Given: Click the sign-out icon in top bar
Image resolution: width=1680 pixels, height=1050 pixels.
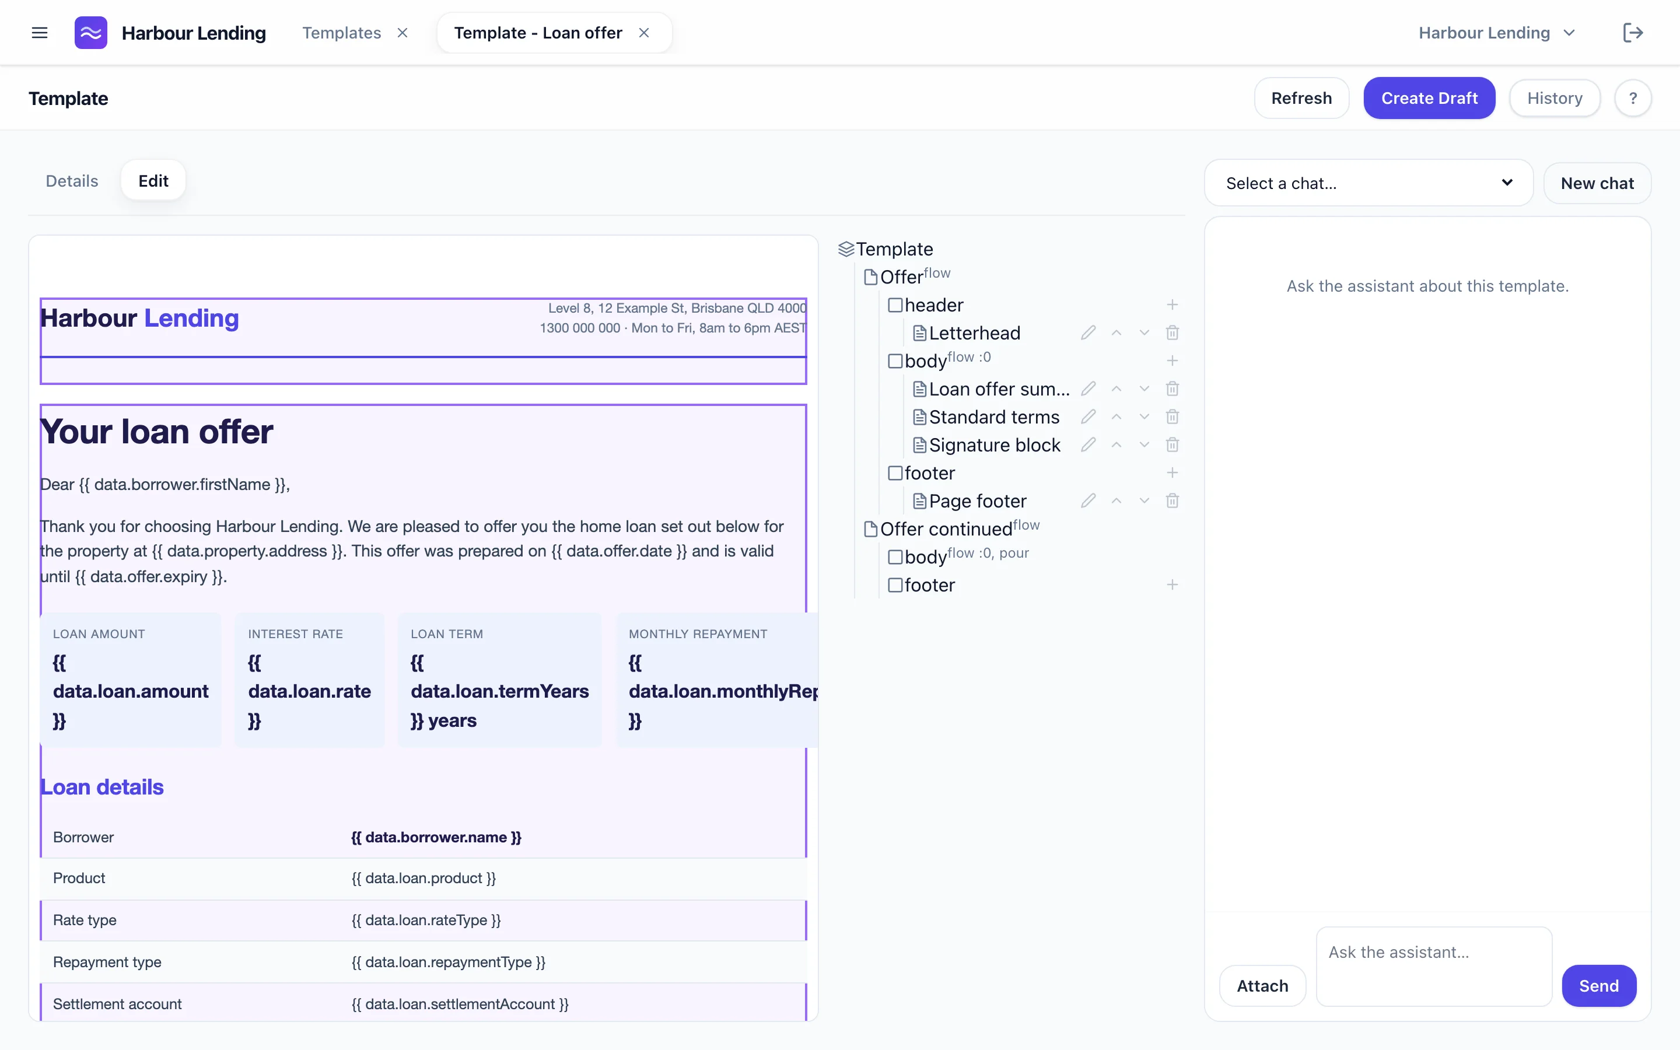Looking at the screenshot, I should pyautogui.click(x=1633, y=33).
